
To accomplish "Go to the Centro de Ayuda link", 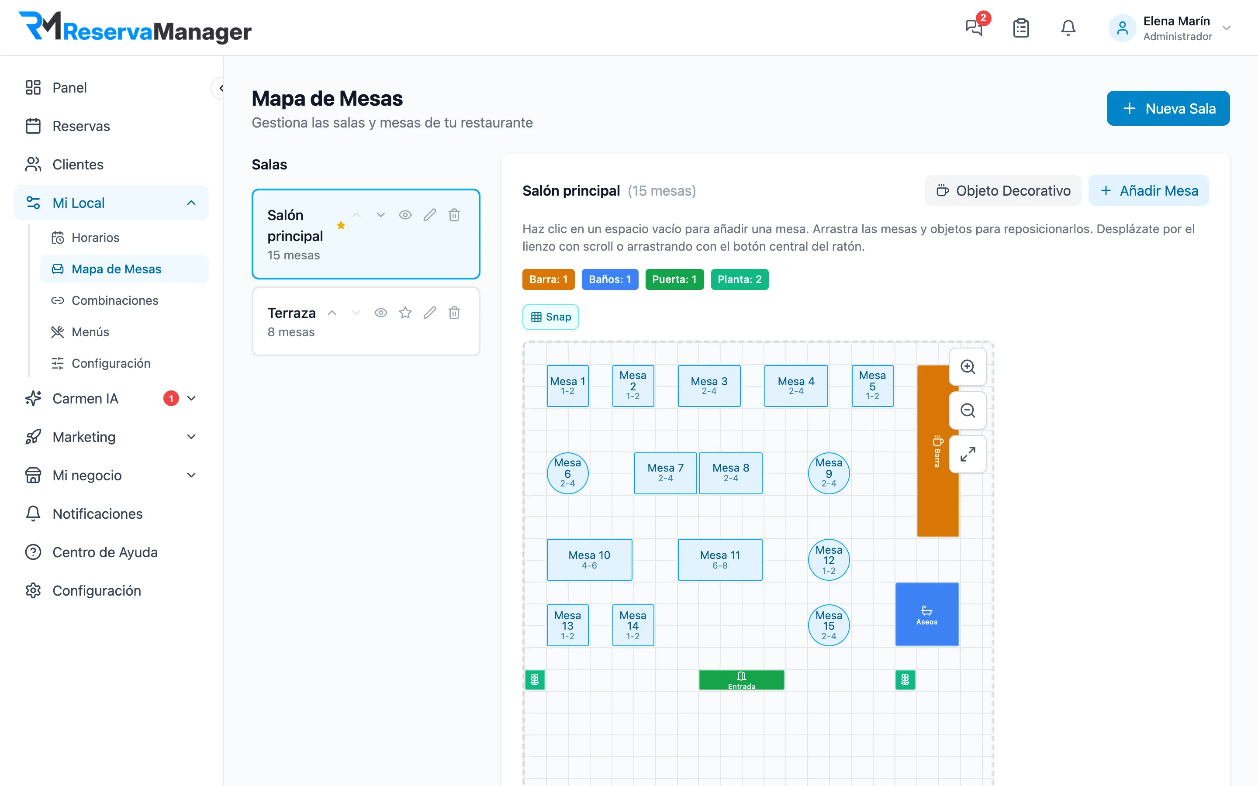I will [x=111, y=552].
